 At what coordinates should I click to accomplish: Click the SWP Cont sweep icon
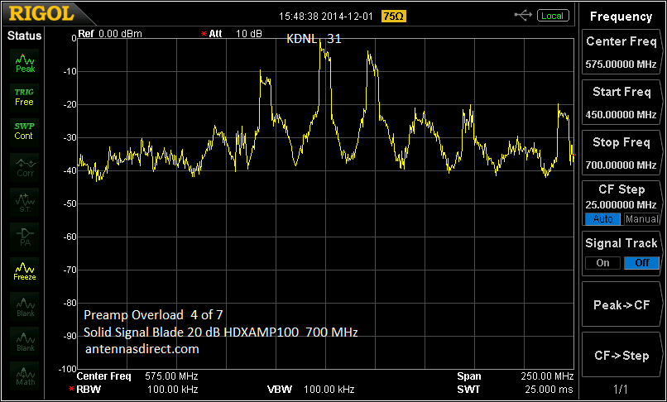coord(25,131)
